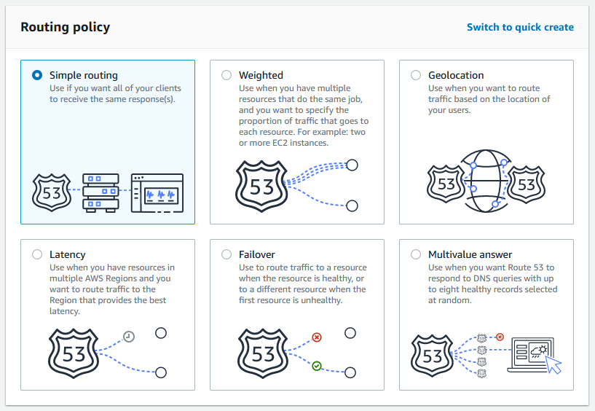Select the Multivalue answer radio button
The width and height of the screenshot is (595, 411).
click(416, 254)
